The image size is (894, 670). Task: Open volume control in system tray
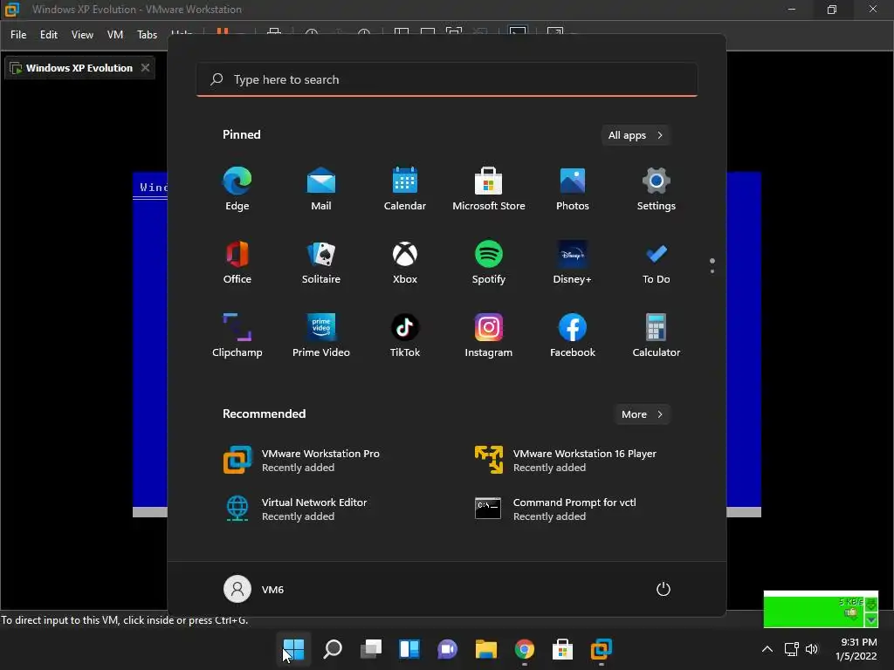(x=812, y=649)
